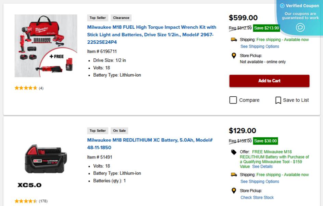323x206 pixels.
Task: Click the shipping truck icon for impact wrench
Action: coord(234,40)
